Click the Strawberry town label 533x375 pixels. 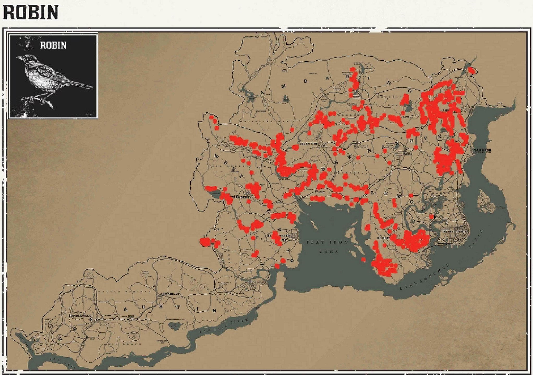tap(242, 197)
